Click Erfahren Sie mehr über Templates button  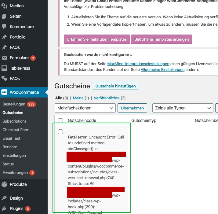[97, 39]
